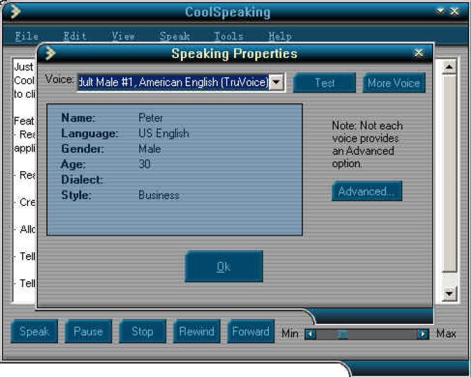Screen dimensions: 471x377
Task: Click the More Voice button
Action: tap(394, 82)
